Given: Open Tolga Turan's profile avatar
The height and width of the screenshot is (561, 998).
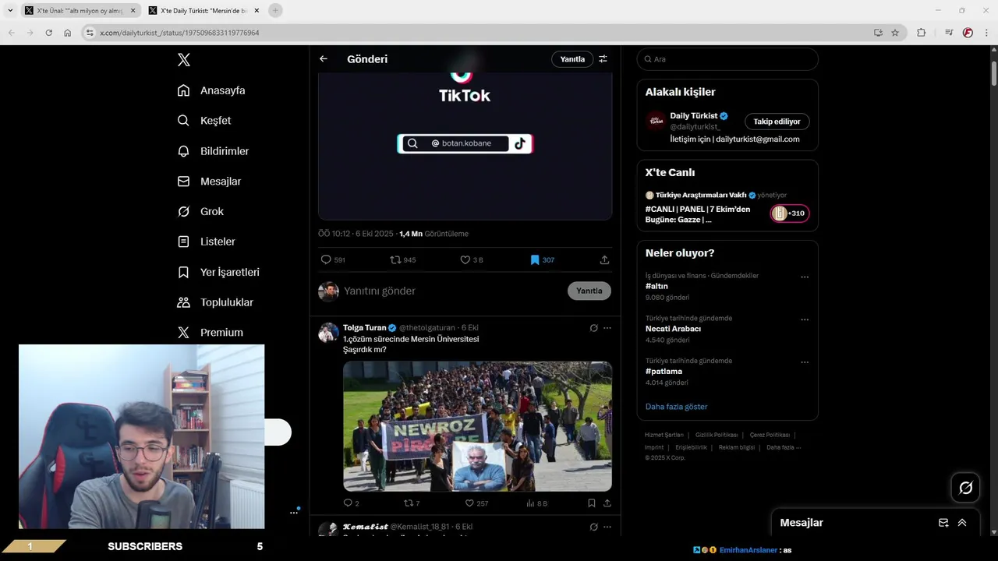Looking at the screenshot, I should tap(328, 333).
